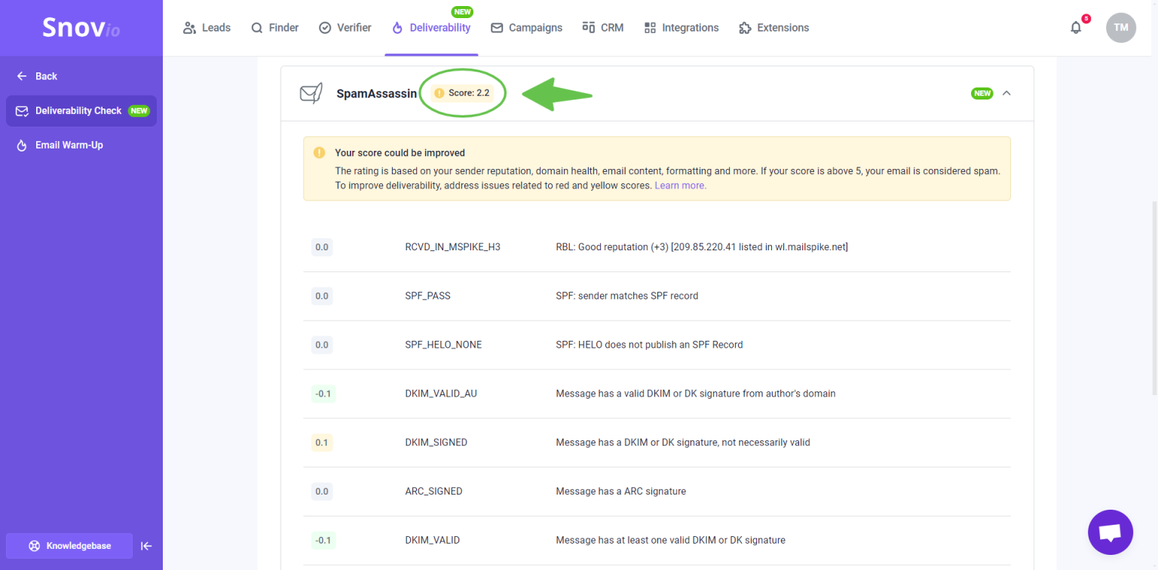Go to Integrations
1158x570 pixels.
point(681,28)
